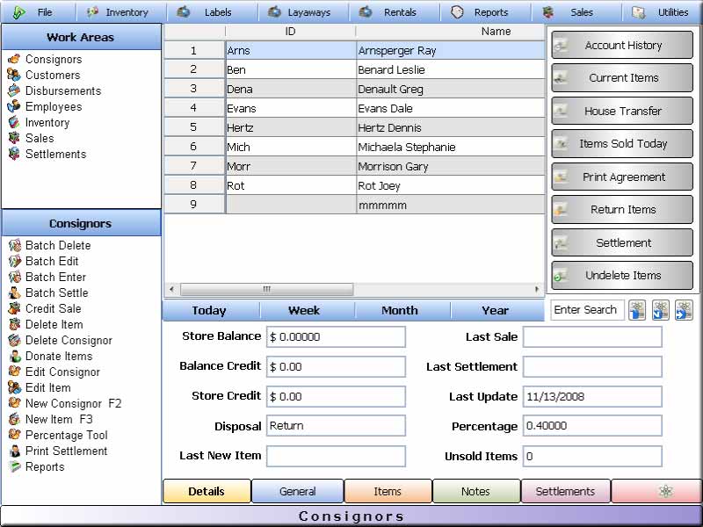Open the Reports menu in top bar
This screenshot has height=527, width=703.
(486, 12)
